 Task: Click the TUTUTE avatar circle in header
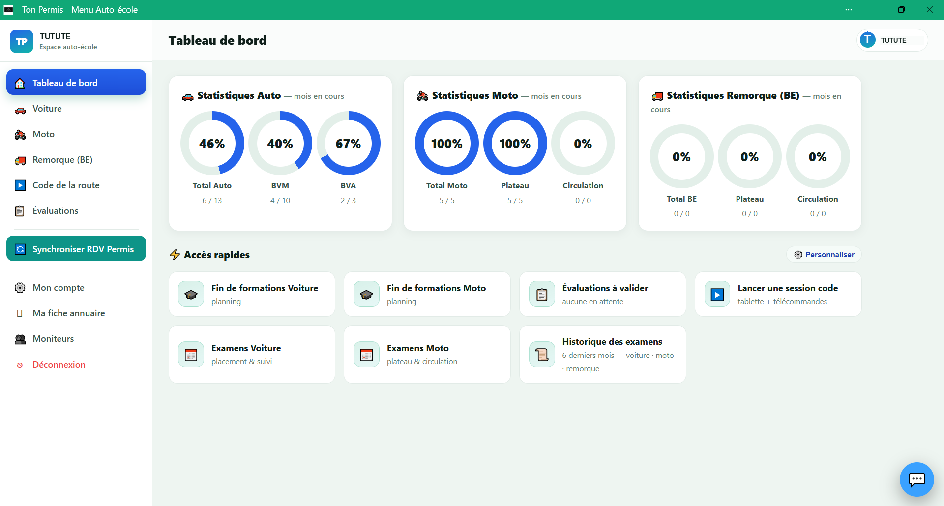(x=867, y=40)
